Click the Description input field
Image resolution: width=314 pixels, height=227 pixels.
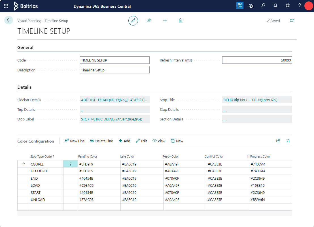tap(115, 70)
